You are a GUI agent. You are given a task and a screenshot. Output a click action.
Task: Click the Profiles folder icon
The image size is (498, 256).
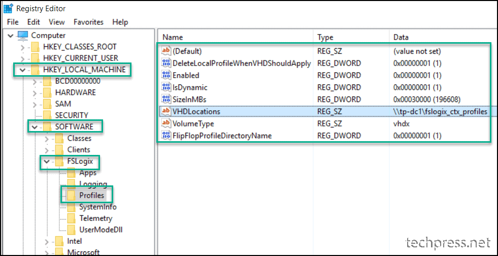point(72,196)
